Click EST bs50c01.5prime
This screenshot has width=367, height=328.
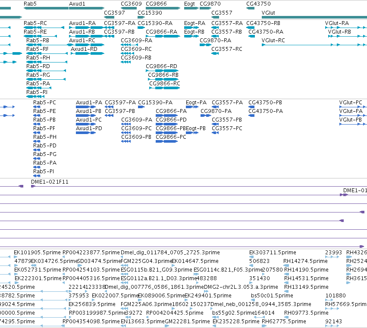point(272,296)
